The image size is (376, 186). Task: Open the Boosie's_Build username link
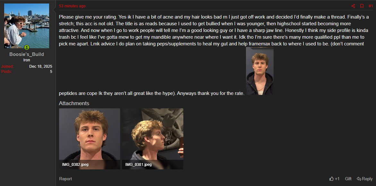(27, 54)
